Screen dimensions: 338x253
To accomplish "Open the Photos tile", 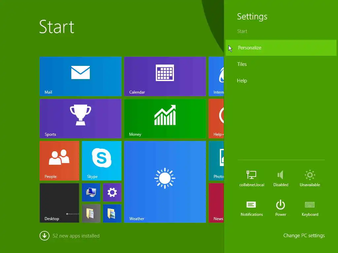I will 217,161.
